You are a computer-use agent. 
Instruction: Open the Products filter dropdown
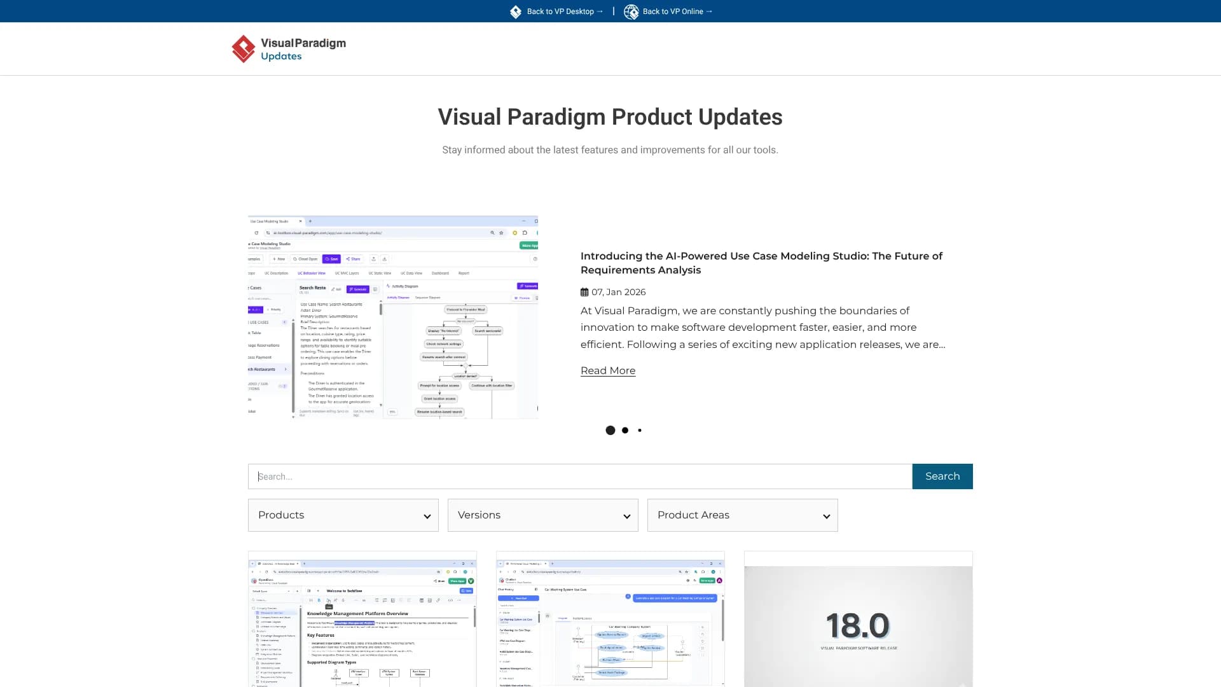[x=343, y=515]
